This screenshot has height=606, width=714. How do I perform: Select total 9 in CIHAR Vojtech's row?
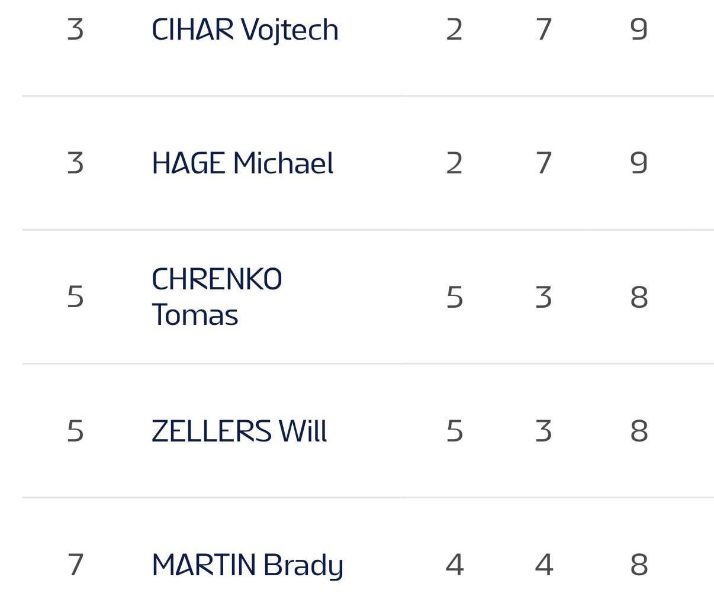tap(639, 30)
